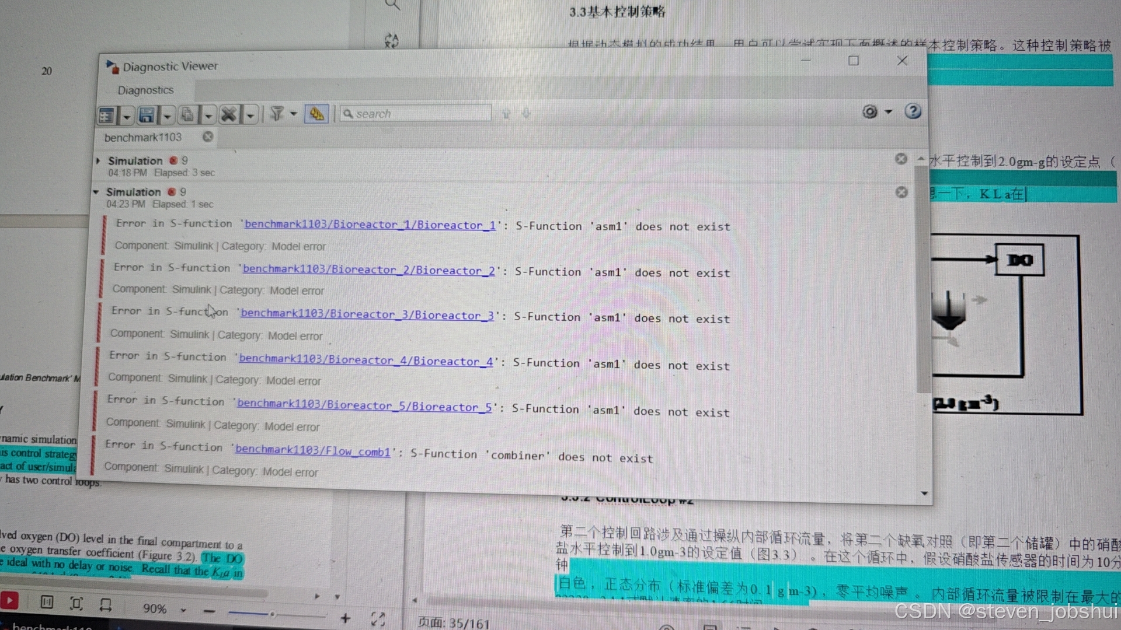This screenshot has width=1121, height=630.
Task: Toggle fit-page view in PDF bar
Action: coord(76,603)
